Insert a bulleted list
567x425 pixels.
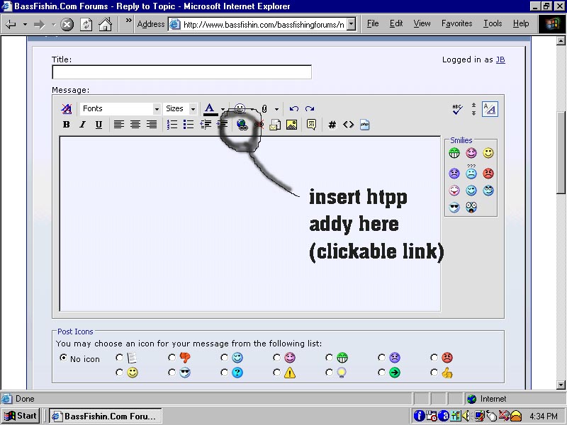(189, 125)
